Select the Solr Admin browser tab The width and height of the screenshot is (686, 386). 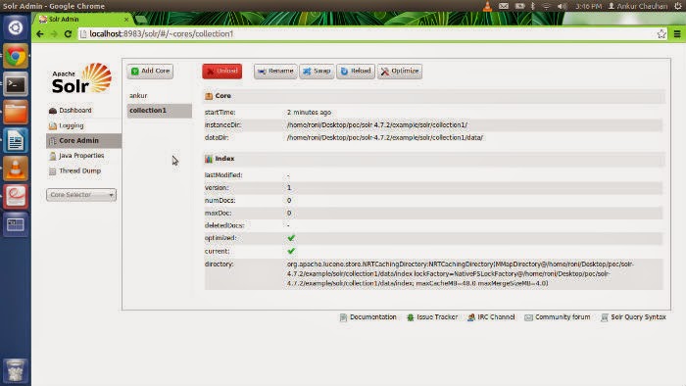[x=81, y=20]
